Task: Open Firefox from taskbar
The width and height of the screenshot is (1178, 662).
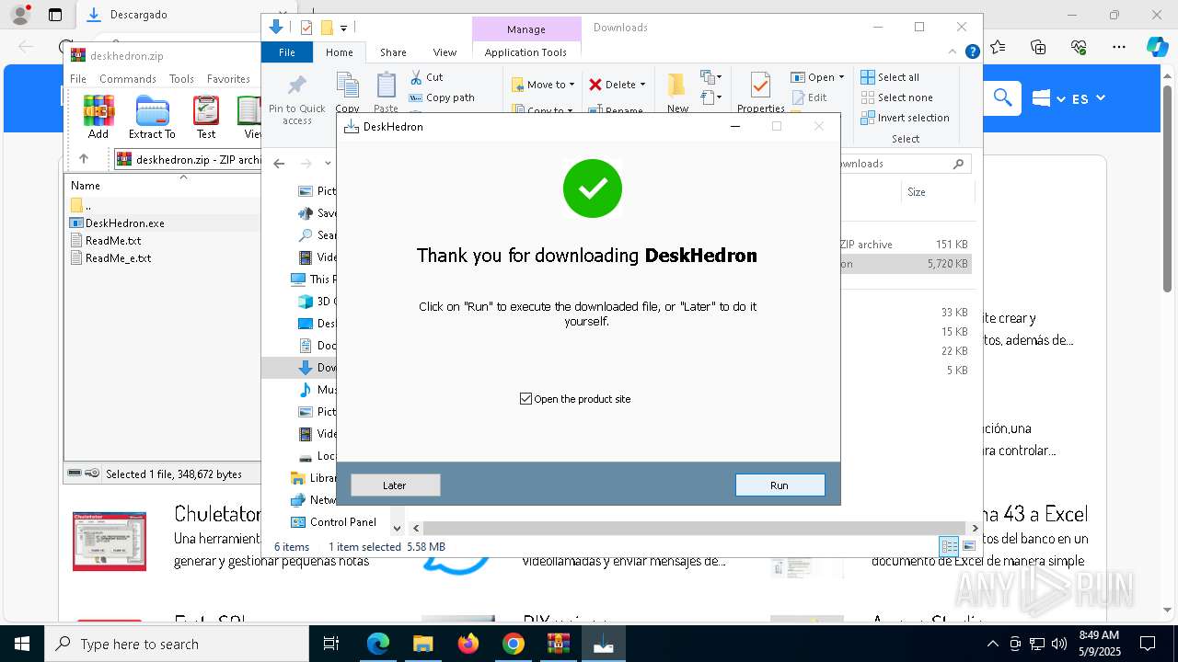Action: 468,644
